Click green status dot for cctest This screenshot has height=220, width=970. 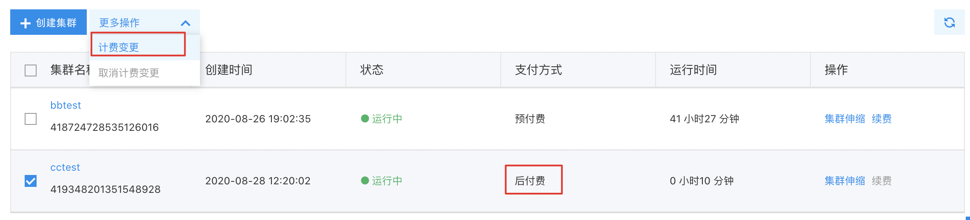365,181
